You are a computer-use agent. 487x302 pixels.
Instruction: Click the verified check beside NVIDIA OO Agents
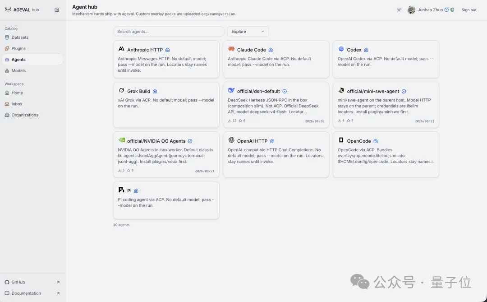[x=190, y=141]
